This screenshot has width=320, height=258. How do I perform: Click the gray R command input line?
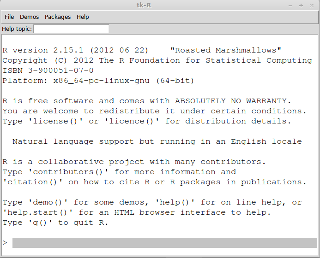[x=165, y=243]
